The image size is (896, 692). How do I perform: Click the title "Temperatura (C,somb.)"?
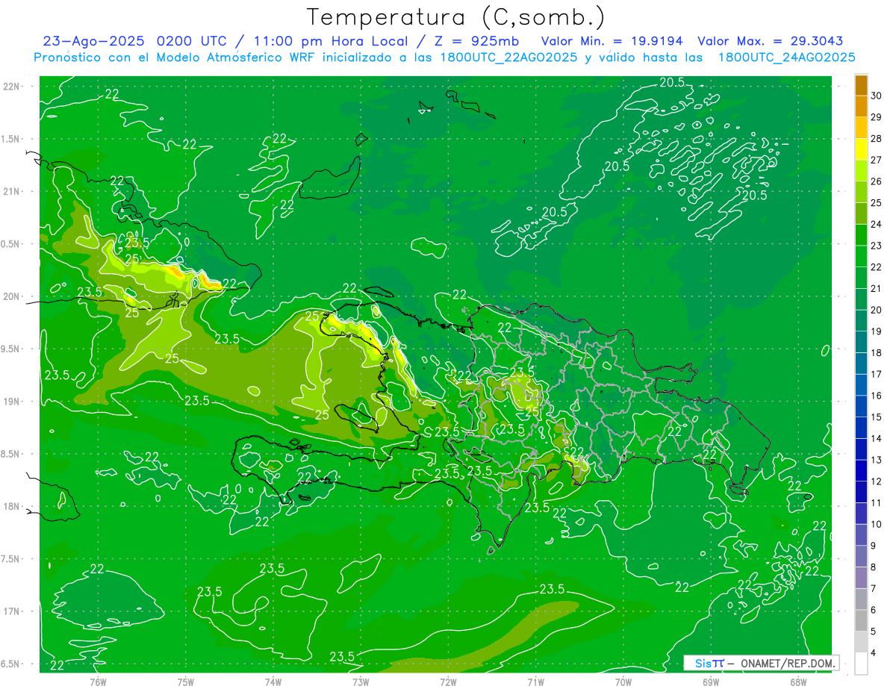point(456,17)
